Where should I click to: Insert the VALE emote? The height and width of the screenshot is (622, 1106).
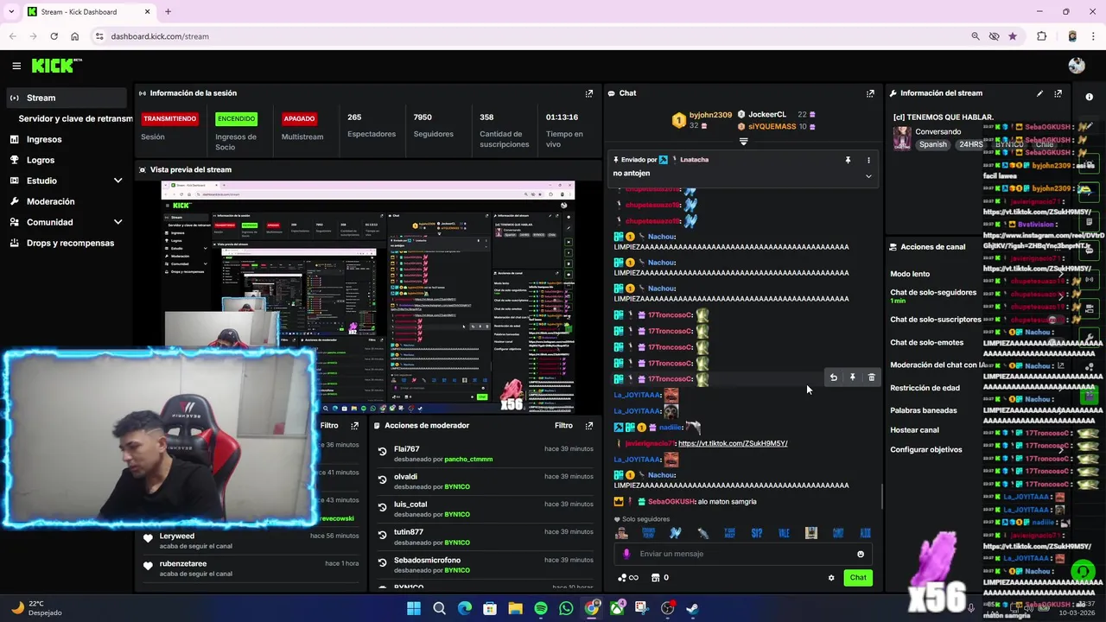point(784,533)
